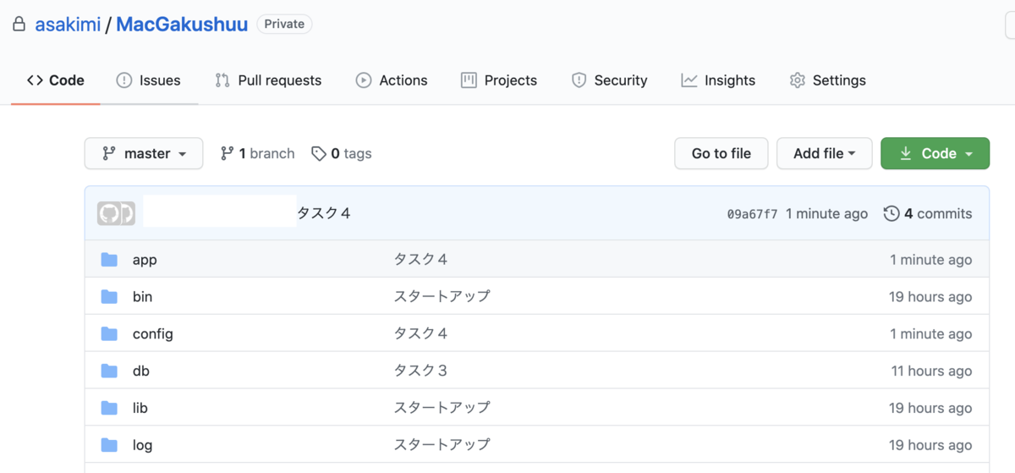Viewport: 1015px width, 473px height.
Task: Click the config folder icon
Action: (x=109, y=333)
